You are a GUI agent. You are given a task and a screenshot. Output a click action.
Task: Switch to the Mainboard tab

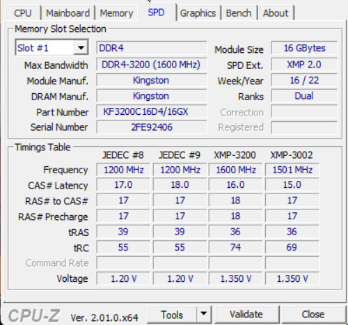(68, 13)
